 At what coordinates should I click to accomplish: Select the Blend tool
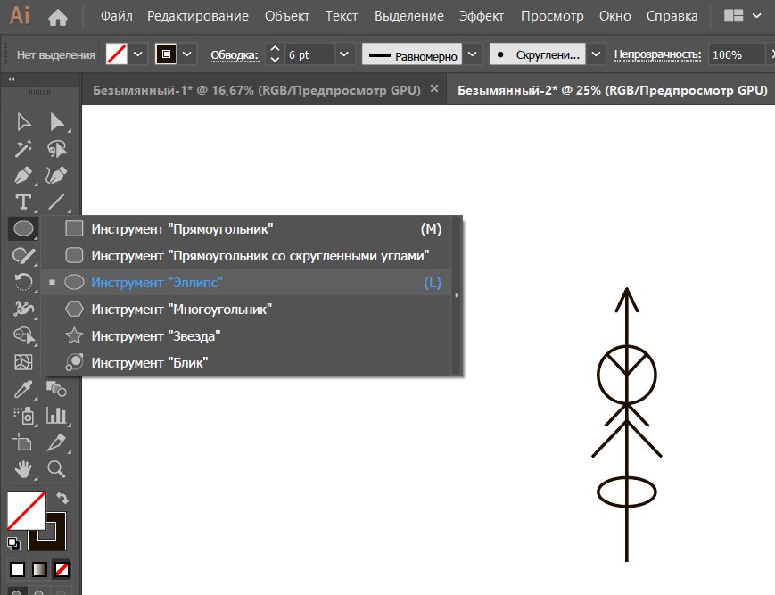[56, 389]
